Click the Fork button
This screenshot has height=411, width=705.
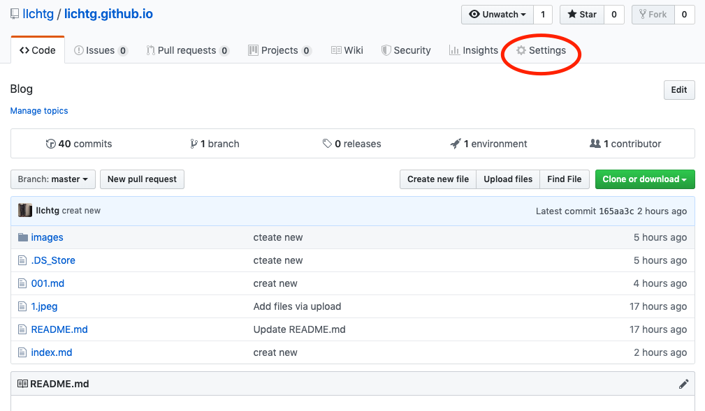coord(653,15)
